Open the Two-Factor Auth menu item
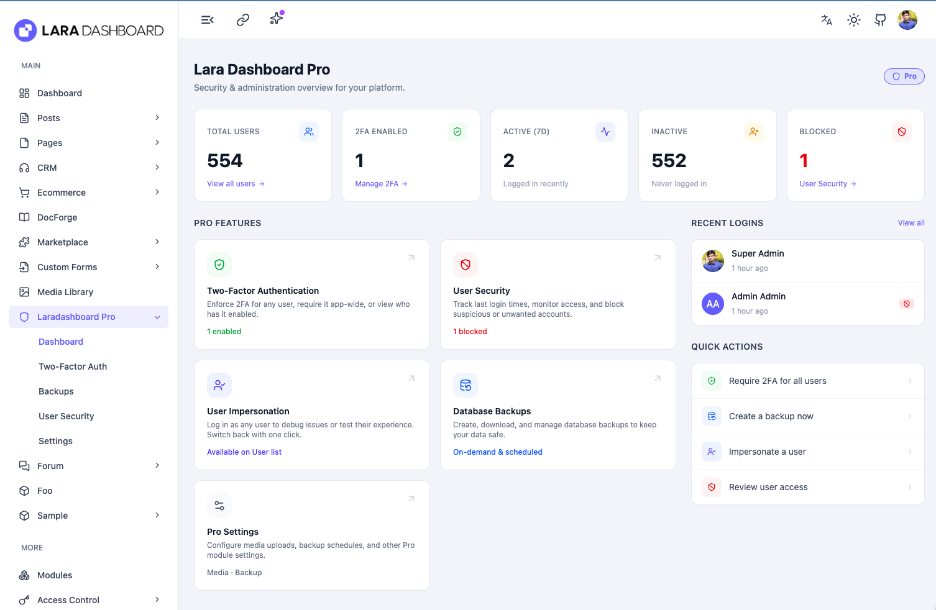The image size is (936, 610). pos(73,366)
